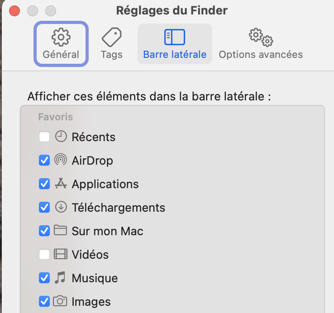Image resolution: width=334 pixels, height=313 pixels.
Task: Click the Images camera icon
Action: point(61,301)
